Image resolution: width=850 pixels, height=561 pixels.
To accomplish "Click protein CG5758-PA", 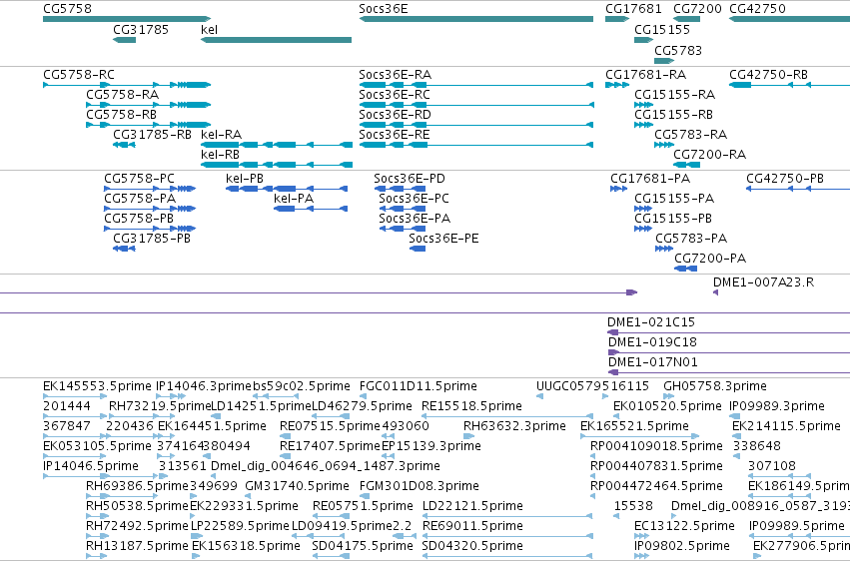I will pos(150,209).
